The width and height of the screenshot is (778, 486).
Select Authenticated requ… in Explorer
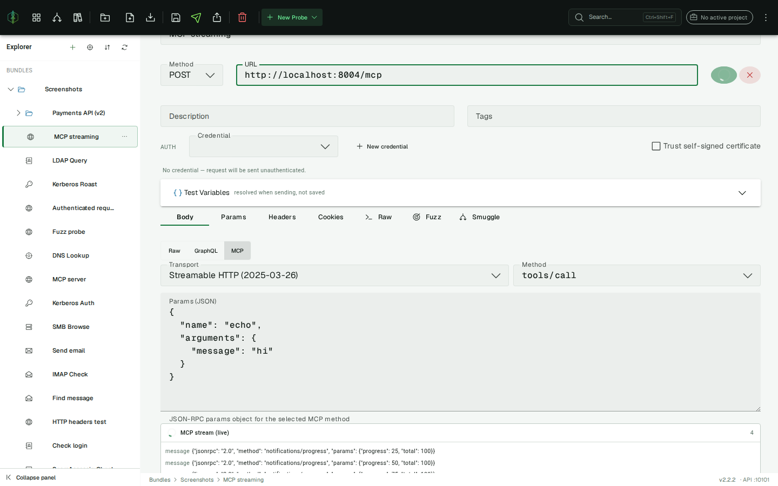click(x=70, y=208)
